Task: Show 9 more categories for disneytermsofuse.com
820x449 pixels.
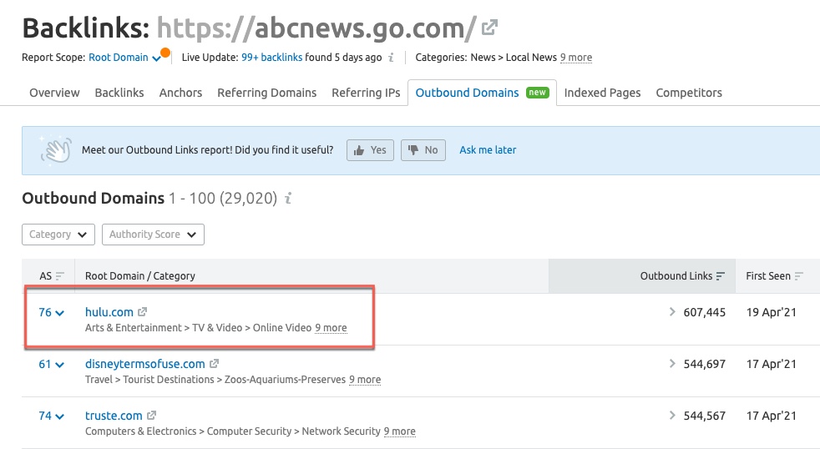Action: 365,380
